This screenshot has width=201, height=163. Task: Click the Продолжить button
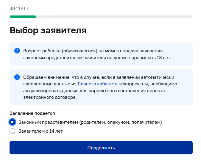[x=101, y=148]
